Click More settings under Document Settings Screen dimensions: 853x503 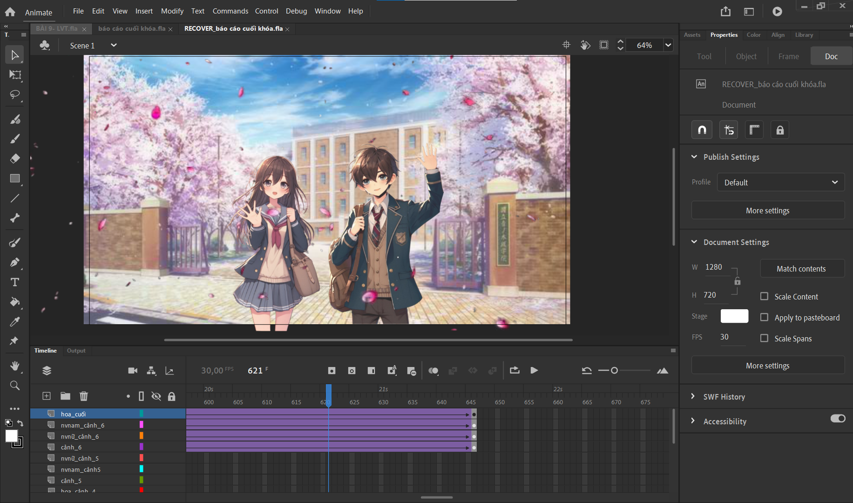(x=768, y=366)
